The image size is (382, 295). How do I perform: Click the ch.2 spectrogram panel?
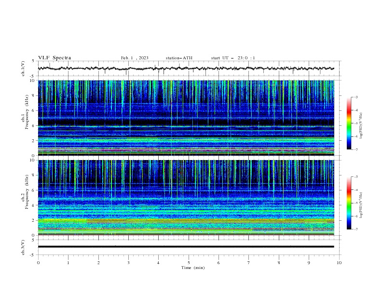186,198
